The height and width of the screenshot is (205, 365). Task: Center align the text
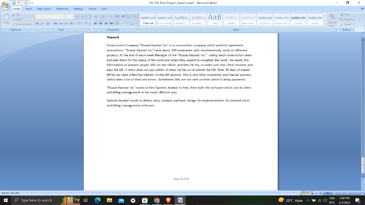pyautogui.click(x=101, y=23)
